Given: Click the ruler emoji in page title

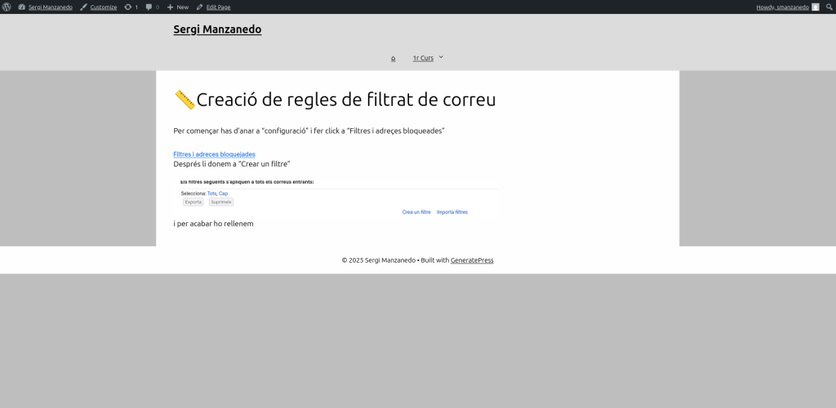Looking at the screenshot, I should click(x=185, y=100).
